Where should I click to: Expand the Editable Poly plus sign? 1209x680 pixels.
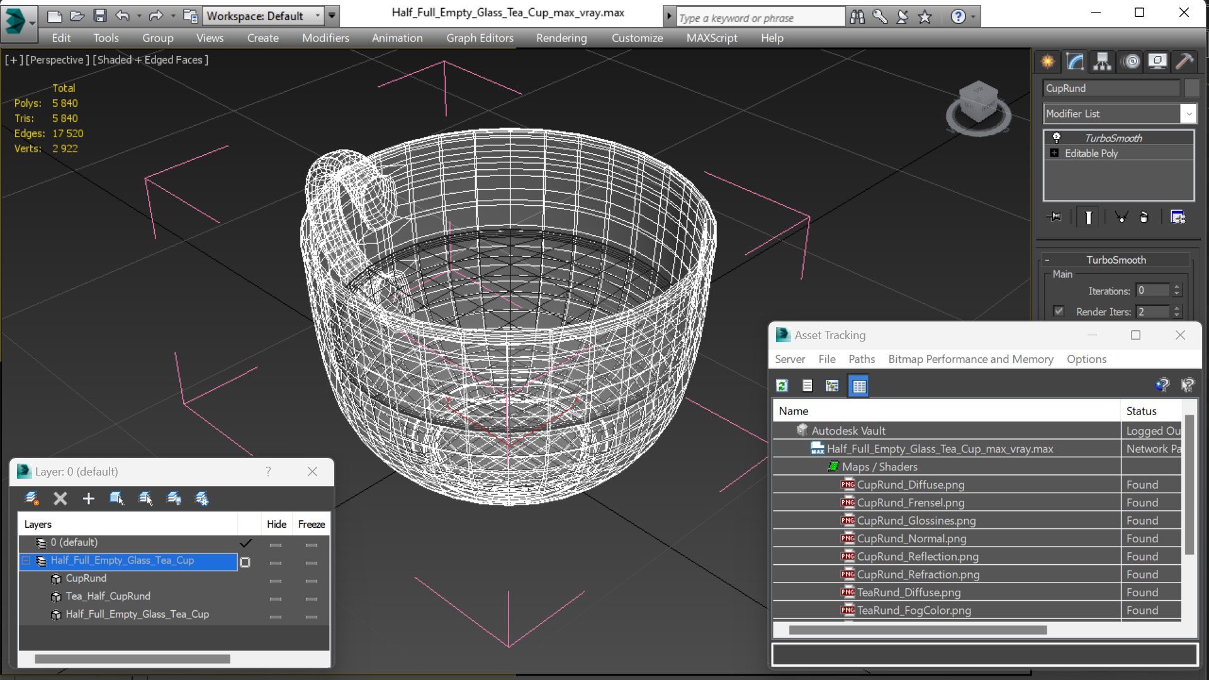(1054, 153)
